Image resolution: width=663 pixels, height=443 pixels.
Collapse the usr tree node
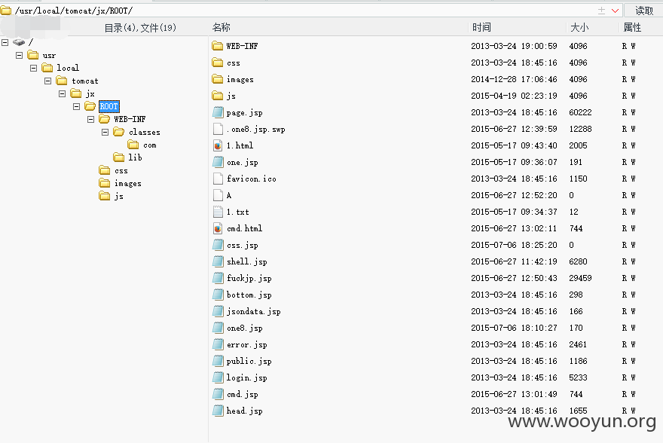[19, 56]
